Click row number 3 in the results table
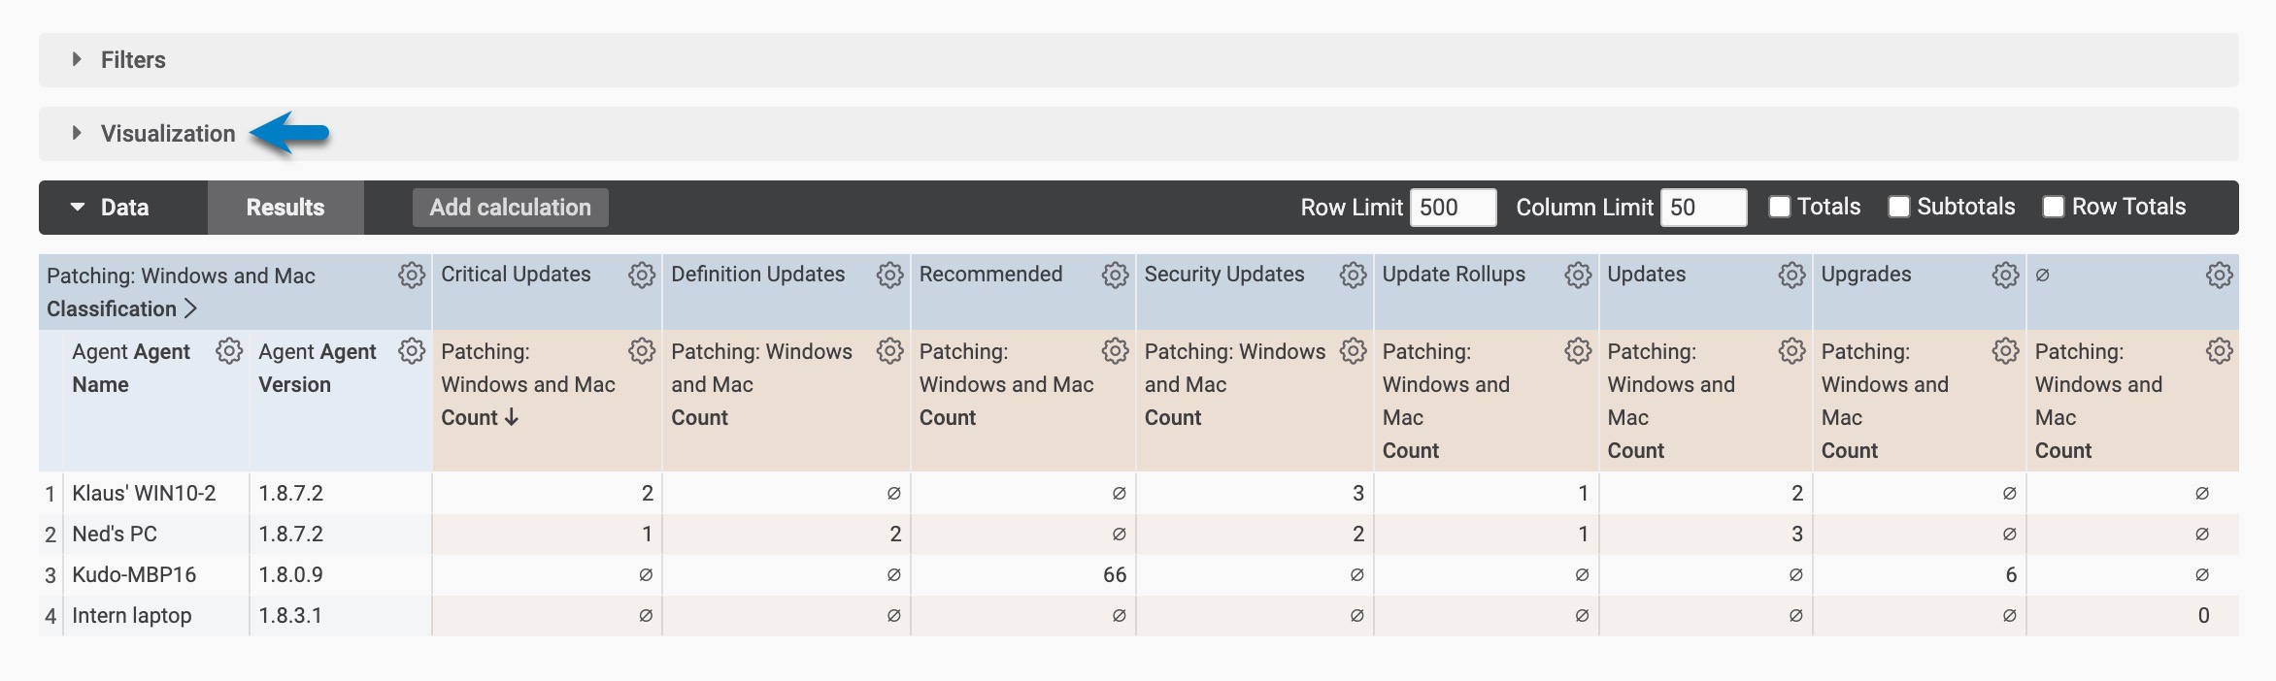The height and width of the screenshot is (681, 2276). click(50, 575)
